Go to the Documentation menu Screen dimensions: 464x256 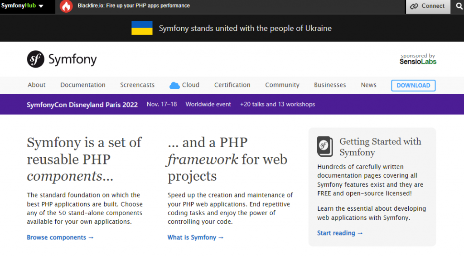point(83,85)
